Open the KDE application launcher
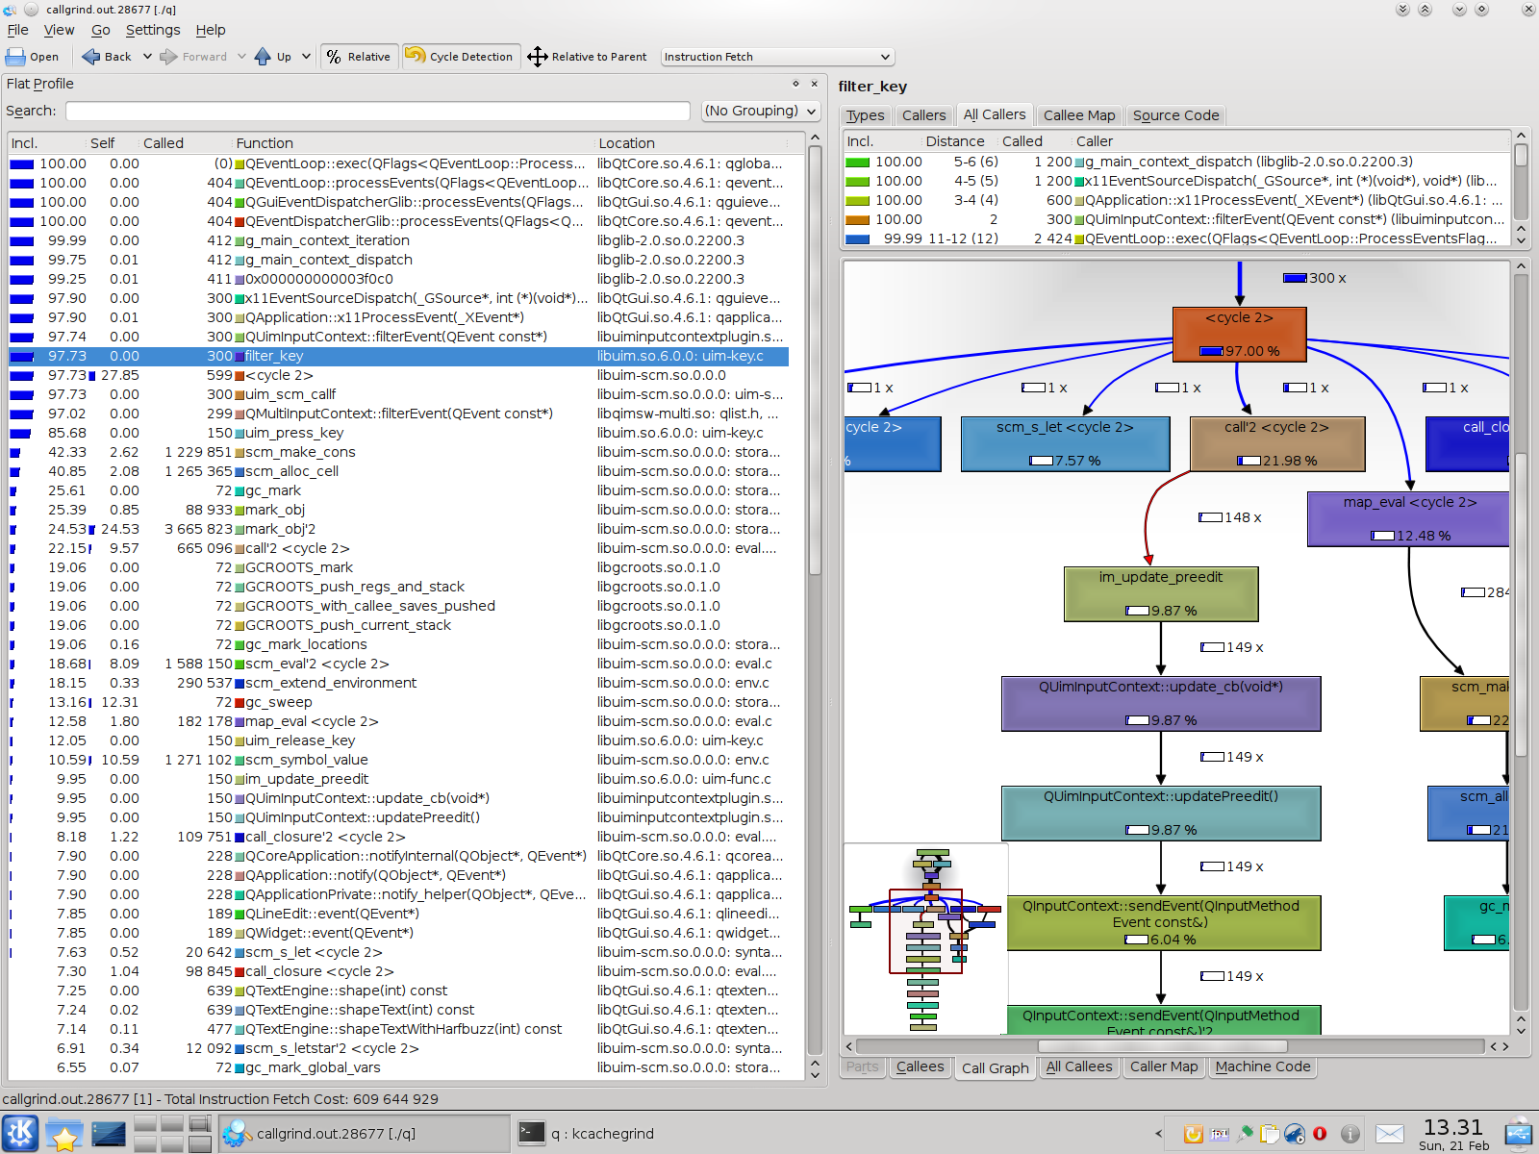The height and width of the screenshot is (1154, 1539). point(20,1133)
